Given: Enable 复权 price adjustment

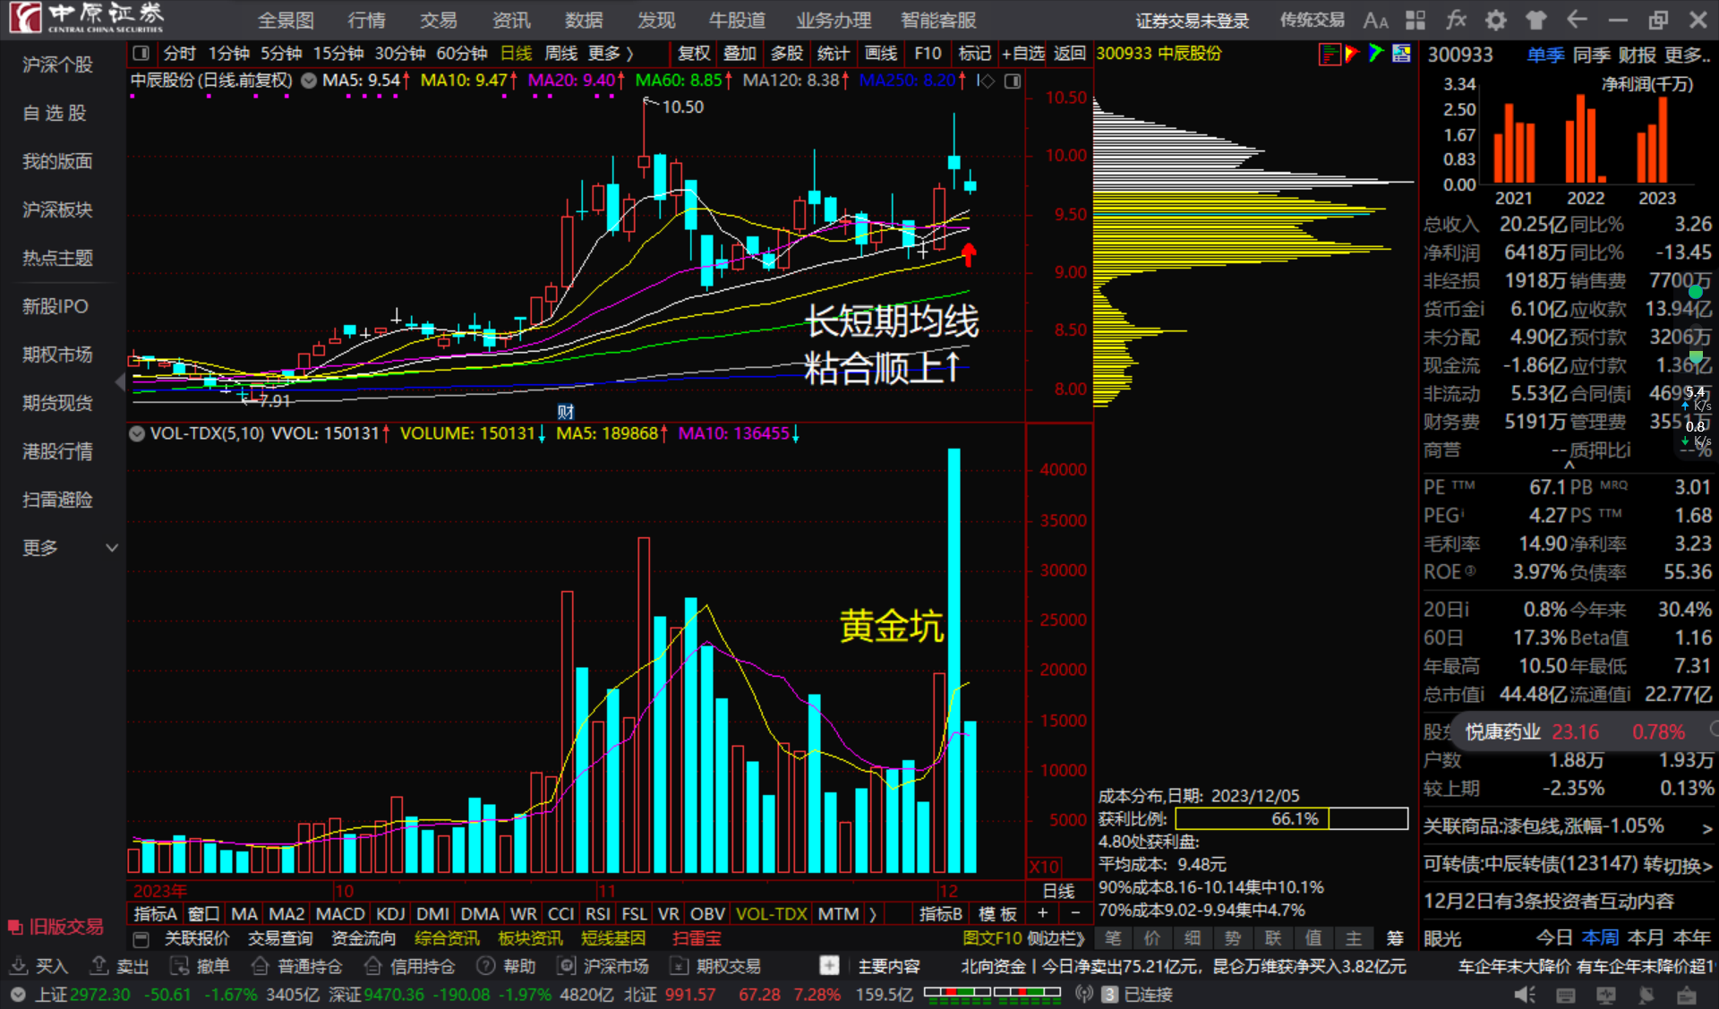Looking at the screenshot, I should pos(692,53).
